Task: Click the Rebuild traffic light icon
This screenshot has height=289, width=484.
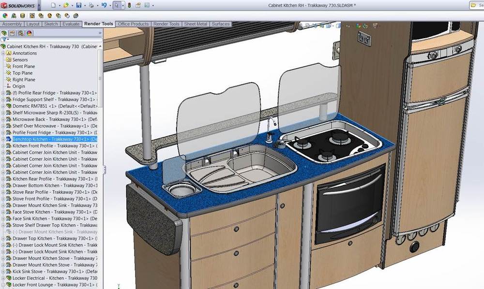Action: pyautogui.click(x=129, y=5)
